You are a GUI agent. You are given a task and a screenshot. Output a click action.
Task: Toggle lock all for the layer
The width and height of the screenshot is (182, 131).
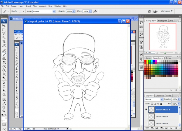pyautogui.click(x=161, y=104)
